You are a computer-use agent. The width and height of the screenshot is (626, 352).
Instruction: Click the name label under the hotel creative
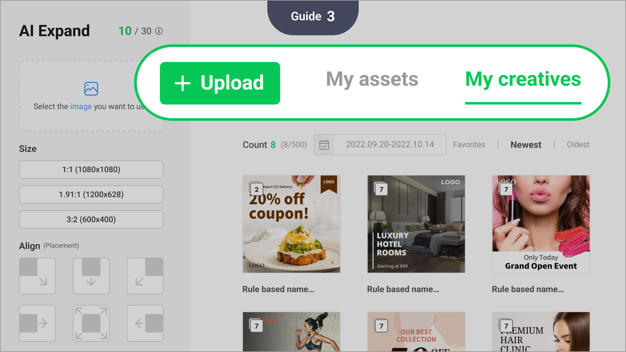[x=403, y=289]
